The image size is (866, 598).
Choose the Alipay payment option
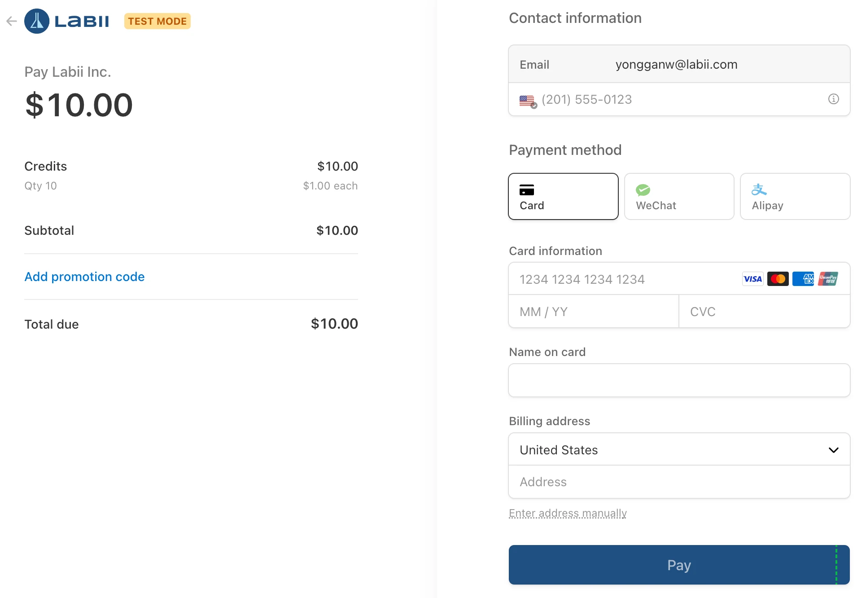(795, 197)
